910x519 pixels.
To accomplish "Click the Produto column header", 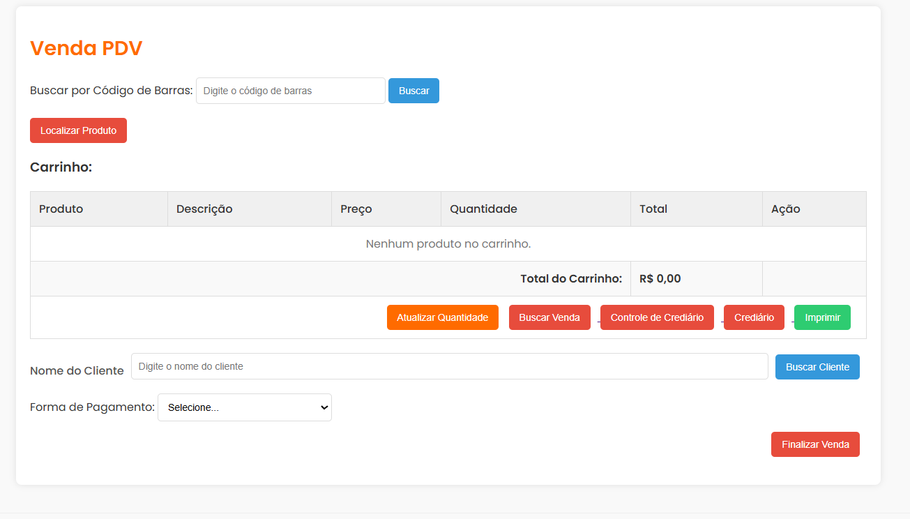I will point(61,209).
